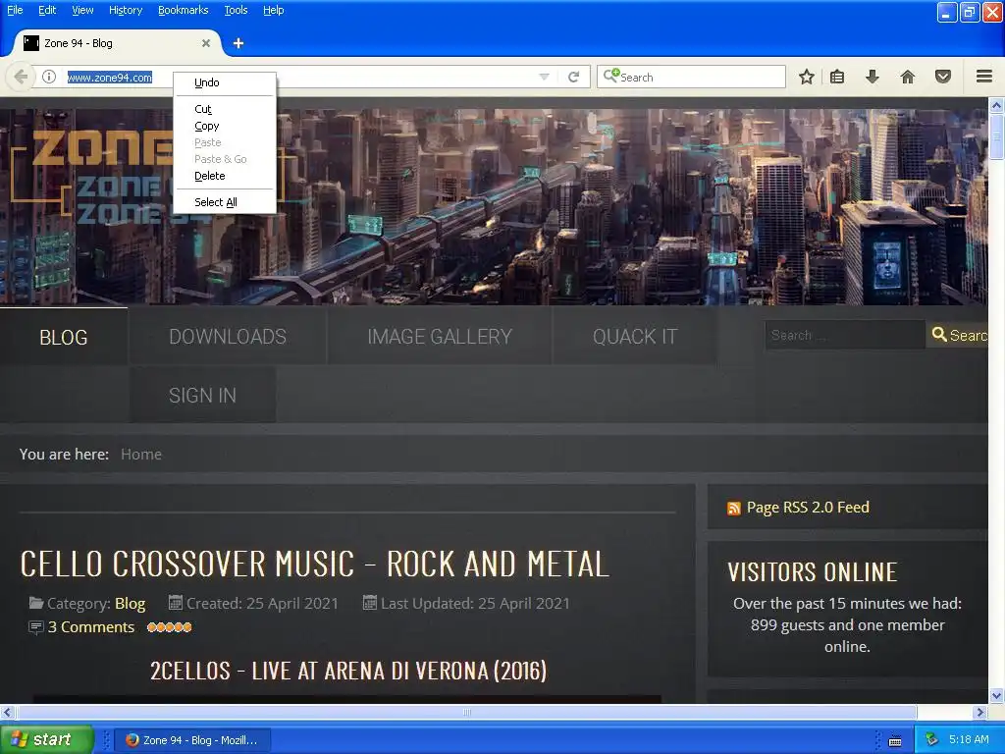The height and width of the screenshot is (754, 1005).
Task: Open the QUACK IT navigation item
Action: point(635,337)
